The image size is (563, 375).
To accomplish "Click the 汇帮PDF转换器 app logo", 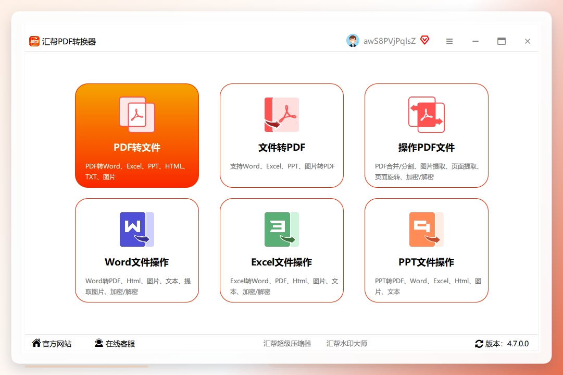I will click(x=34, y=41).
